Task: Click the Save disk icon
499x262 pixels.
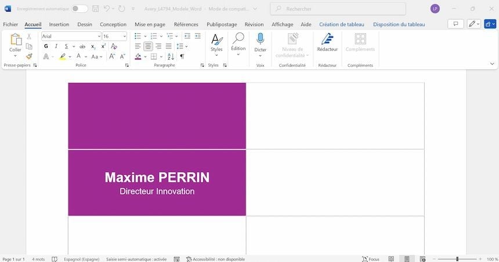Action: (x=95, y=9)
